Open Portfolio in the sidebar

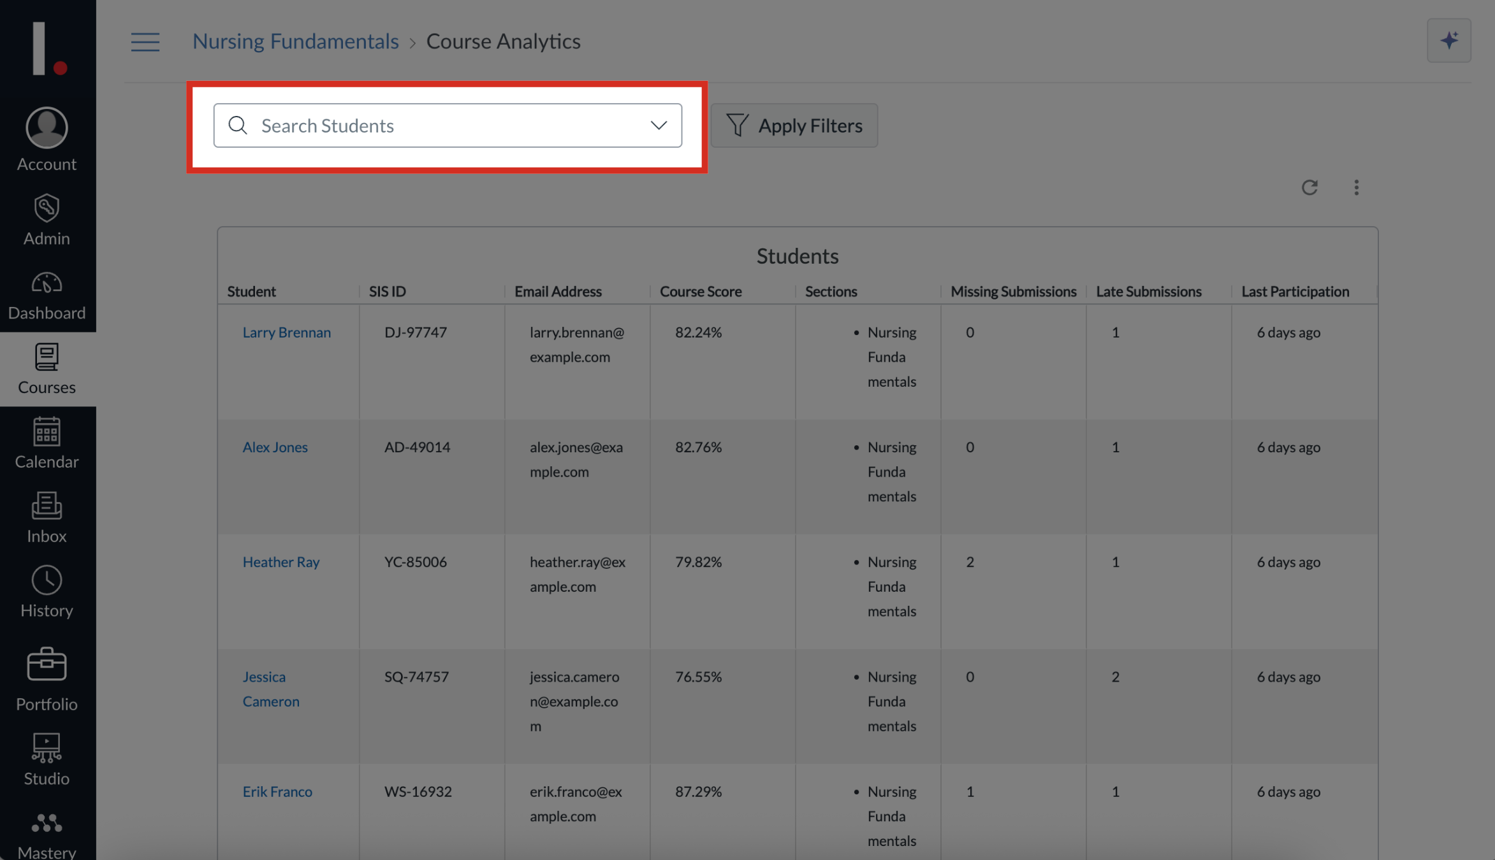pos(47,679)
